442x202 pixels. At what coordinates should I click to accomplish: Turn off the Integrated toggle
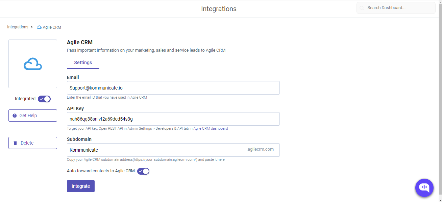click(x=44, y=99)
